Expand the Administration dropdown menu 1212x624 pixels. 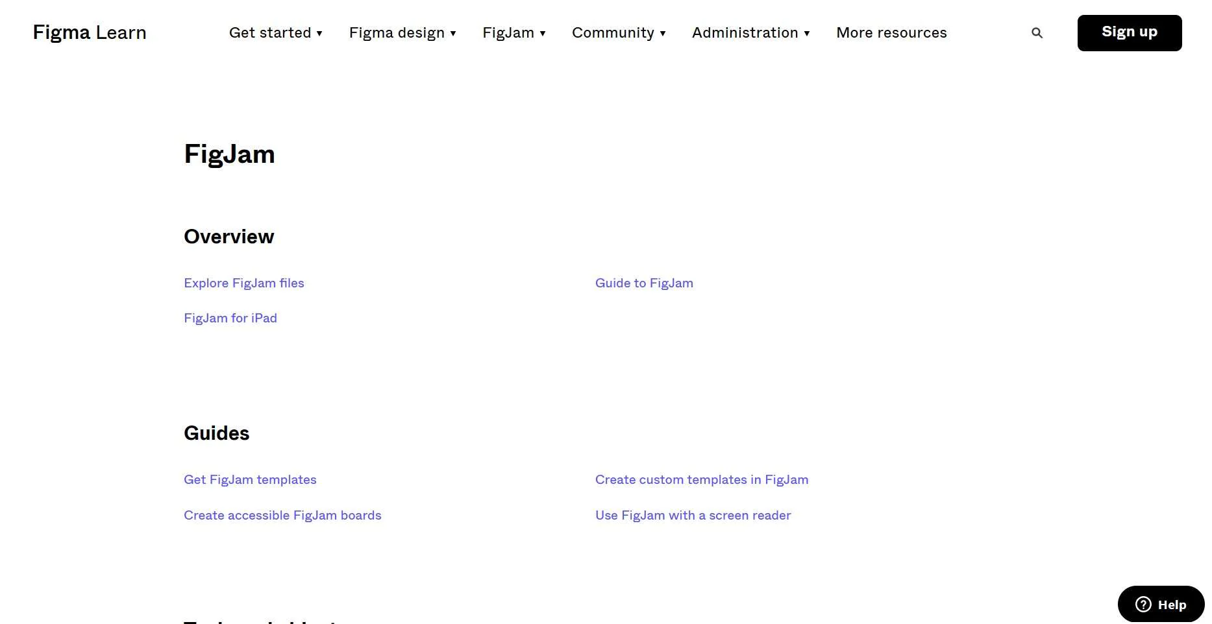(751, 33)
